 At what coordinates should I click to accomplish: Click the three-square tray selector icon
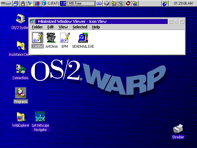point(99,3)
